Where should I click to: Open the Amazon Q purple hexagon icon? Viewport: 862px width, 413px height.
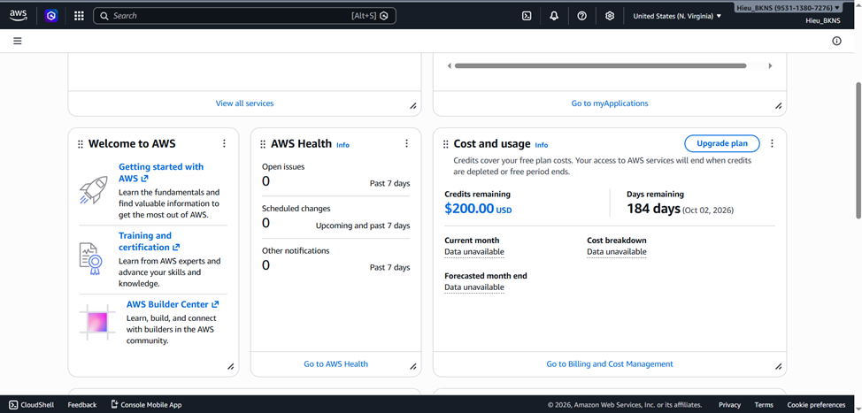point(51,16)
